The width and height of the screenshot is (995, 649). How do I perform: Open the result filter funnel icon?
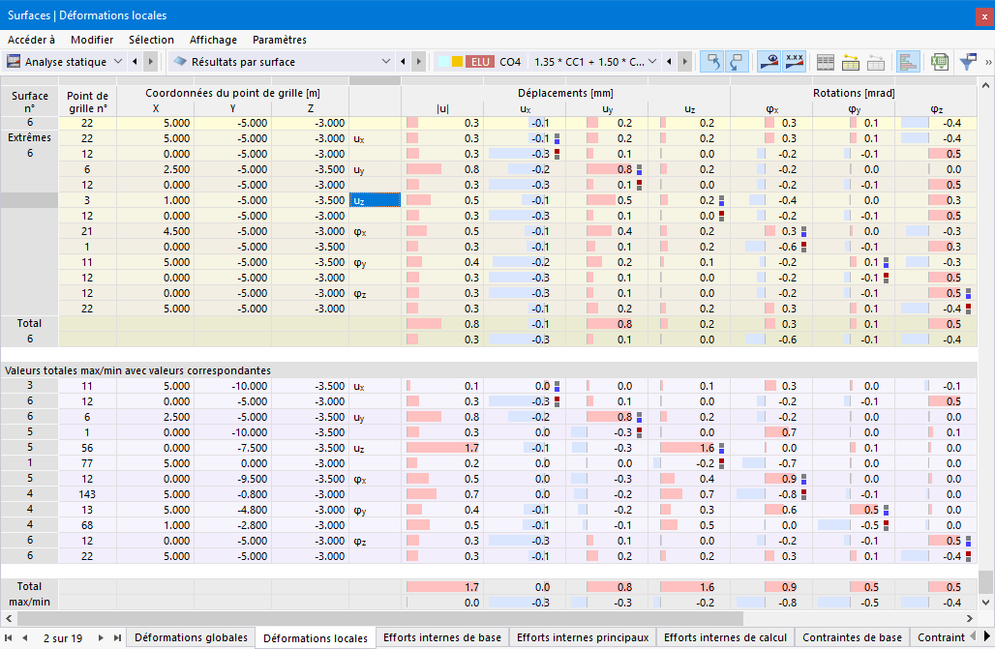coord(968,62)
